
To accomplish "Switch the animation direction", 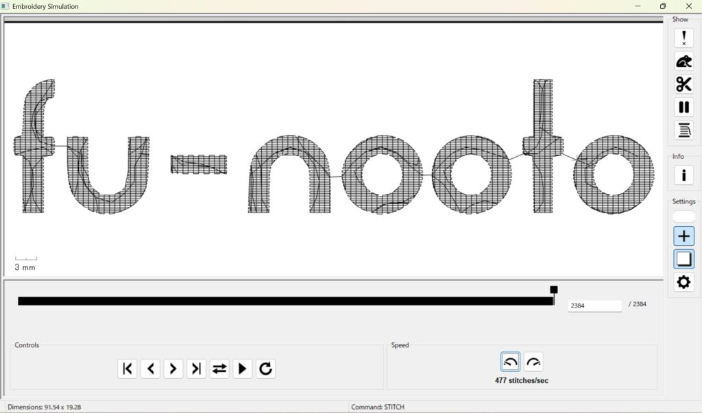I will coord(219,368).
